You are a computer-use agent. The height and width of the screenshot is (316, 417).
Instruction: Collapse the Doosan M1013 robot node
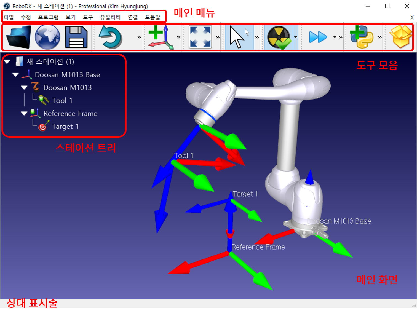point(24,87)
